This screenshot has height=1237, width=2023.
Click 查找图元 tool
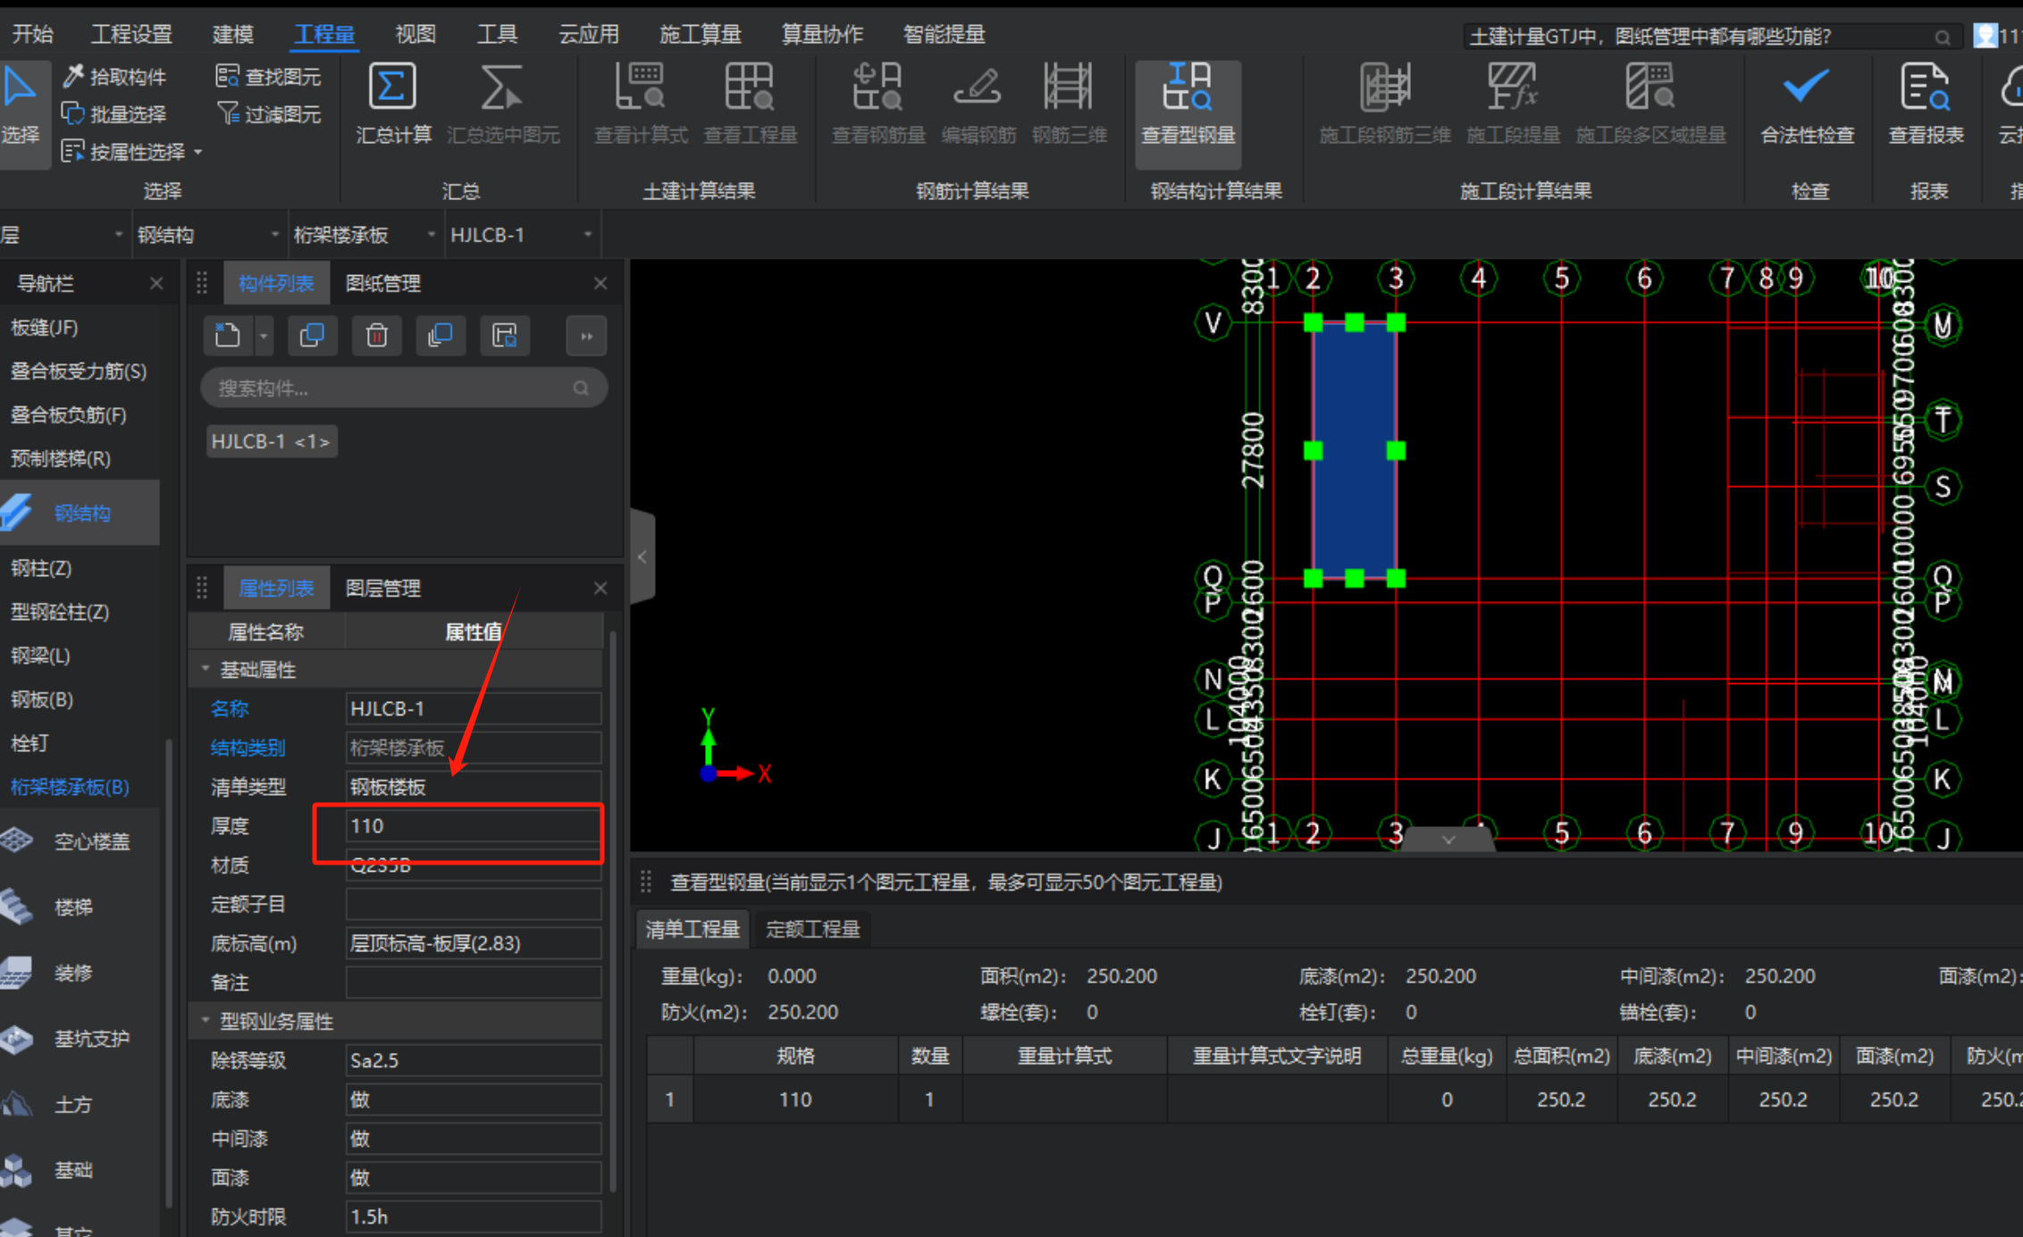(x=268, y=77)
